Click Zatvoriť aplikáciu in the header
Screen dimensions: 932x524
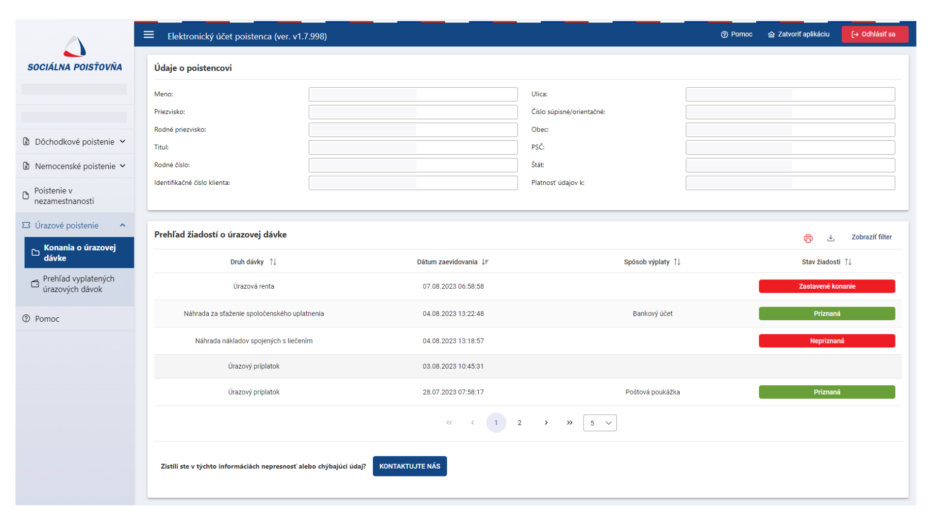click(x=799, y=34)
